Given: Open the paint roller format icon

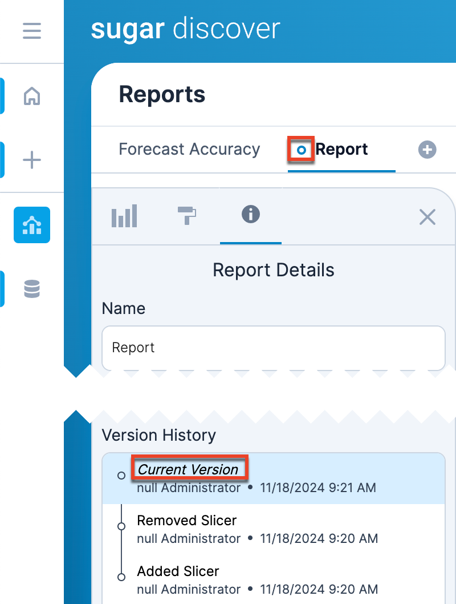Looking at the screenshot, I should coord(186,216).
